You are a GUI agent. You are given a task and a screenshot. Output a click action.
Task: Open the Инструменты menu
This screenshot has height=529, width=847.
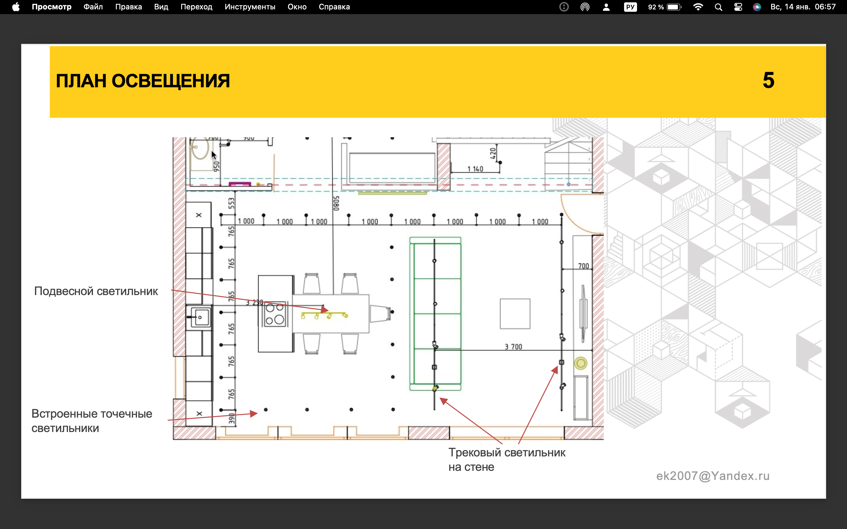[x=250, y=7]
